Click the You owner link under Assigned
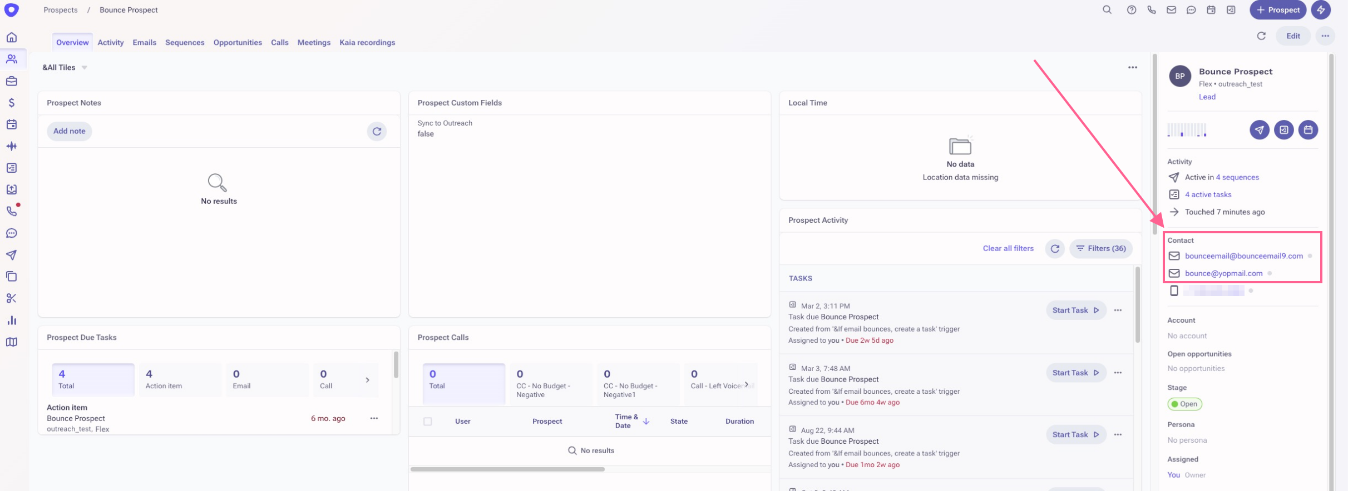1348x491 pixels. [x=1173, y=475]
